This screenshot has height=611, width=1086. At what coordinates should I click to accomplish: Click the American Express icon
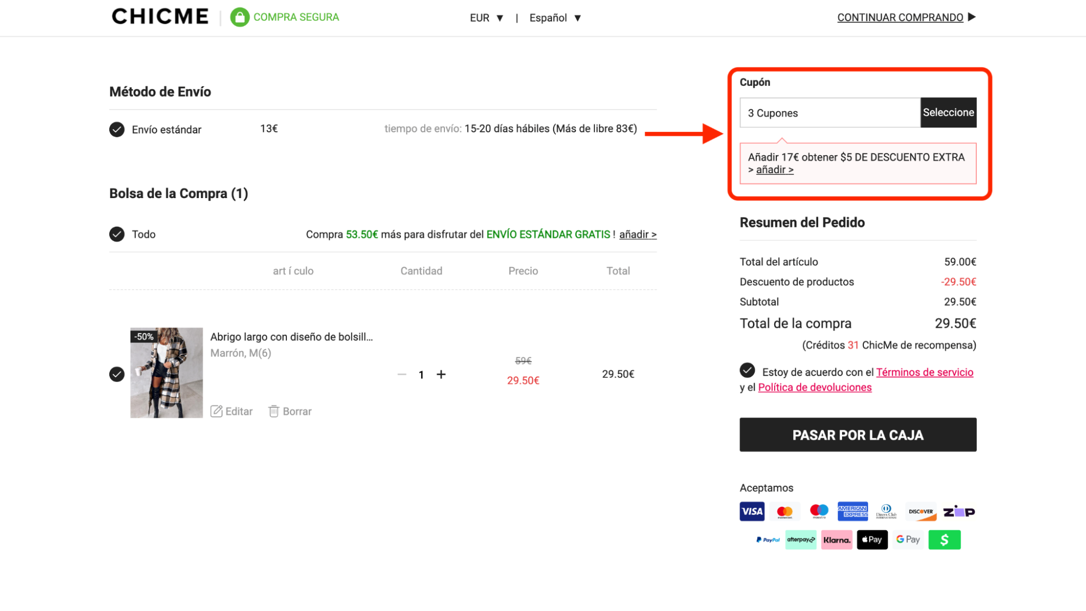(x=852, y=511)
